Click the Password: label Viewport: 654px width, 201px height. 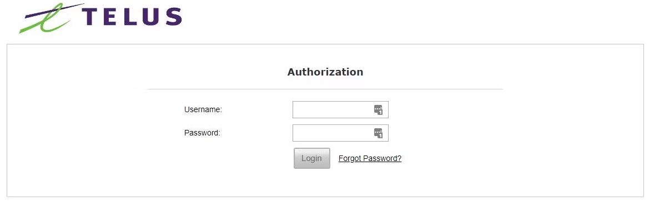point(202,133)
